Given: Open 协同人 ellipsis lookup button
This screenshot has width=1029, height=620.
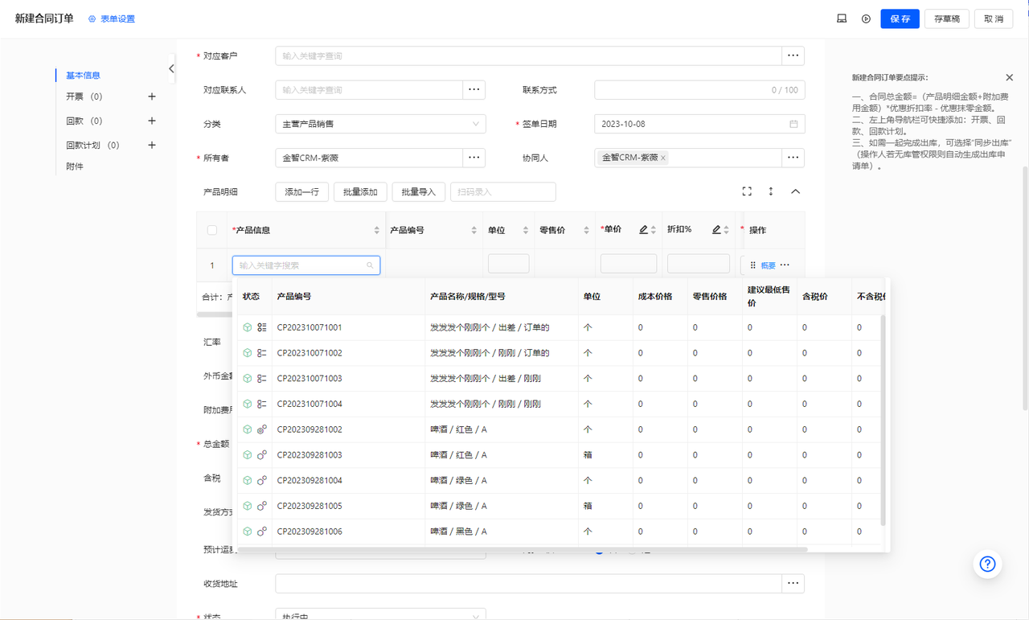Looking at the screenshot, I should point(793,158).
